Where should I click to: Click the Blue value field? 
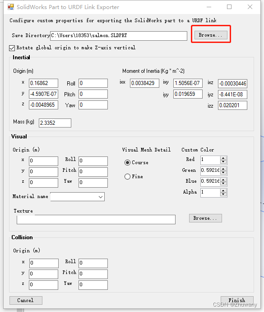[x=210, y=182]
